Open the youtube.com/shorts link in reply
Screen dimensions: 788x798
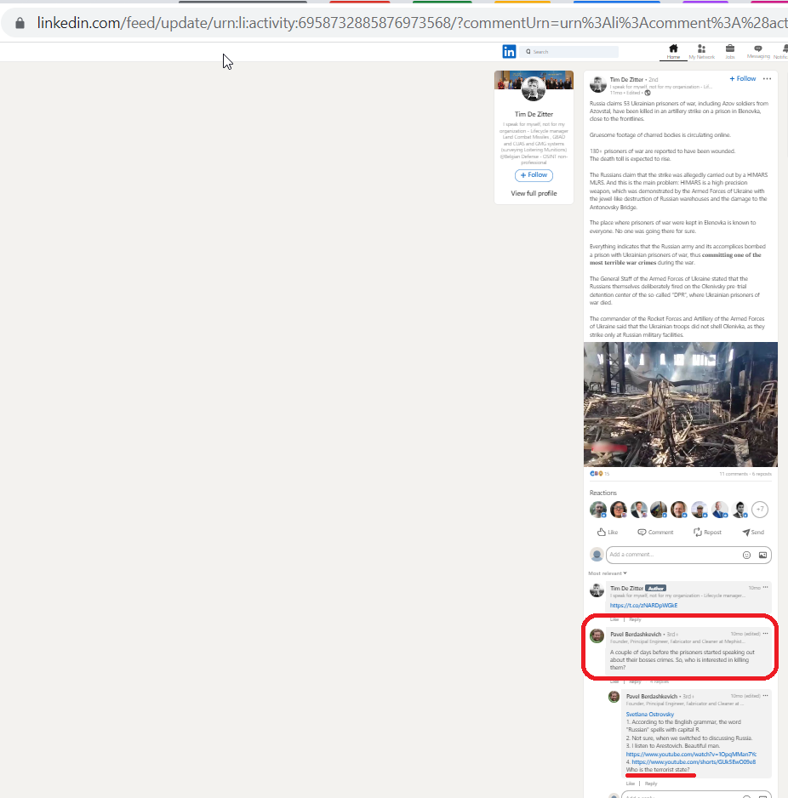click(x=694, y=762)
